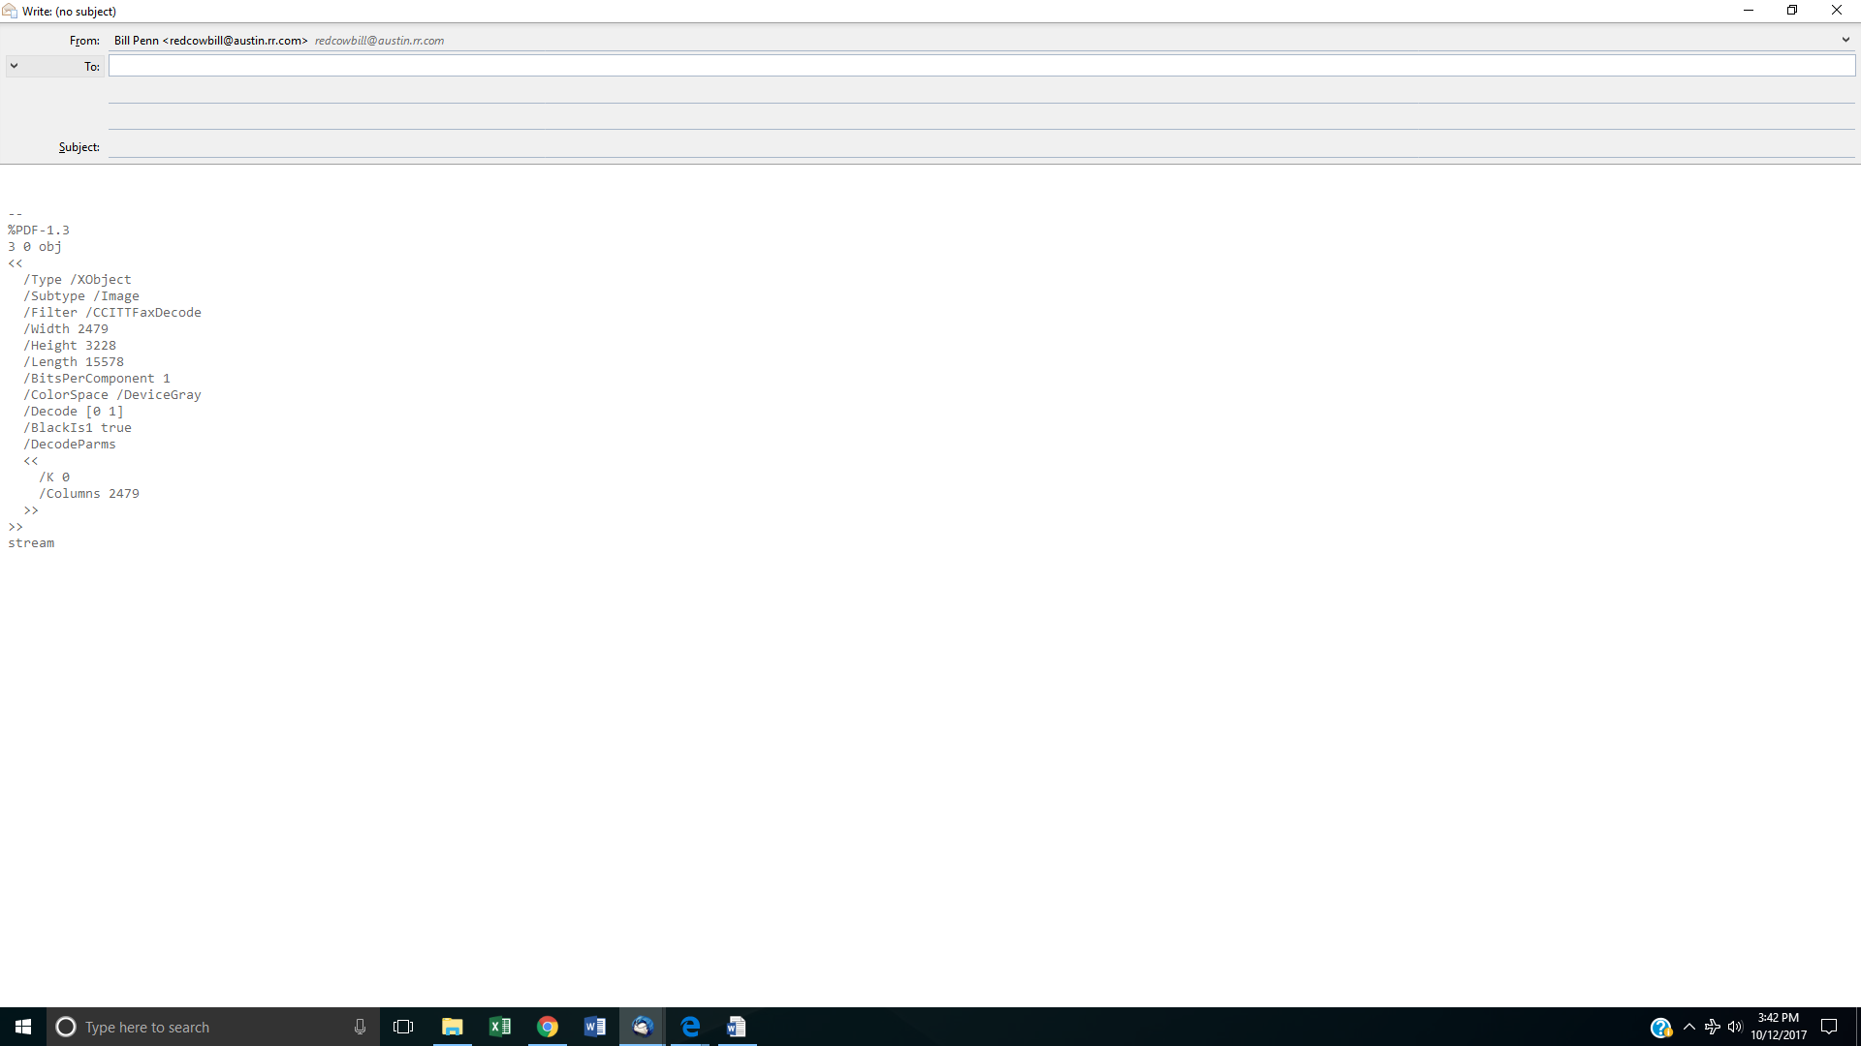Click Cortana microphone icon

click(360, 1027)
